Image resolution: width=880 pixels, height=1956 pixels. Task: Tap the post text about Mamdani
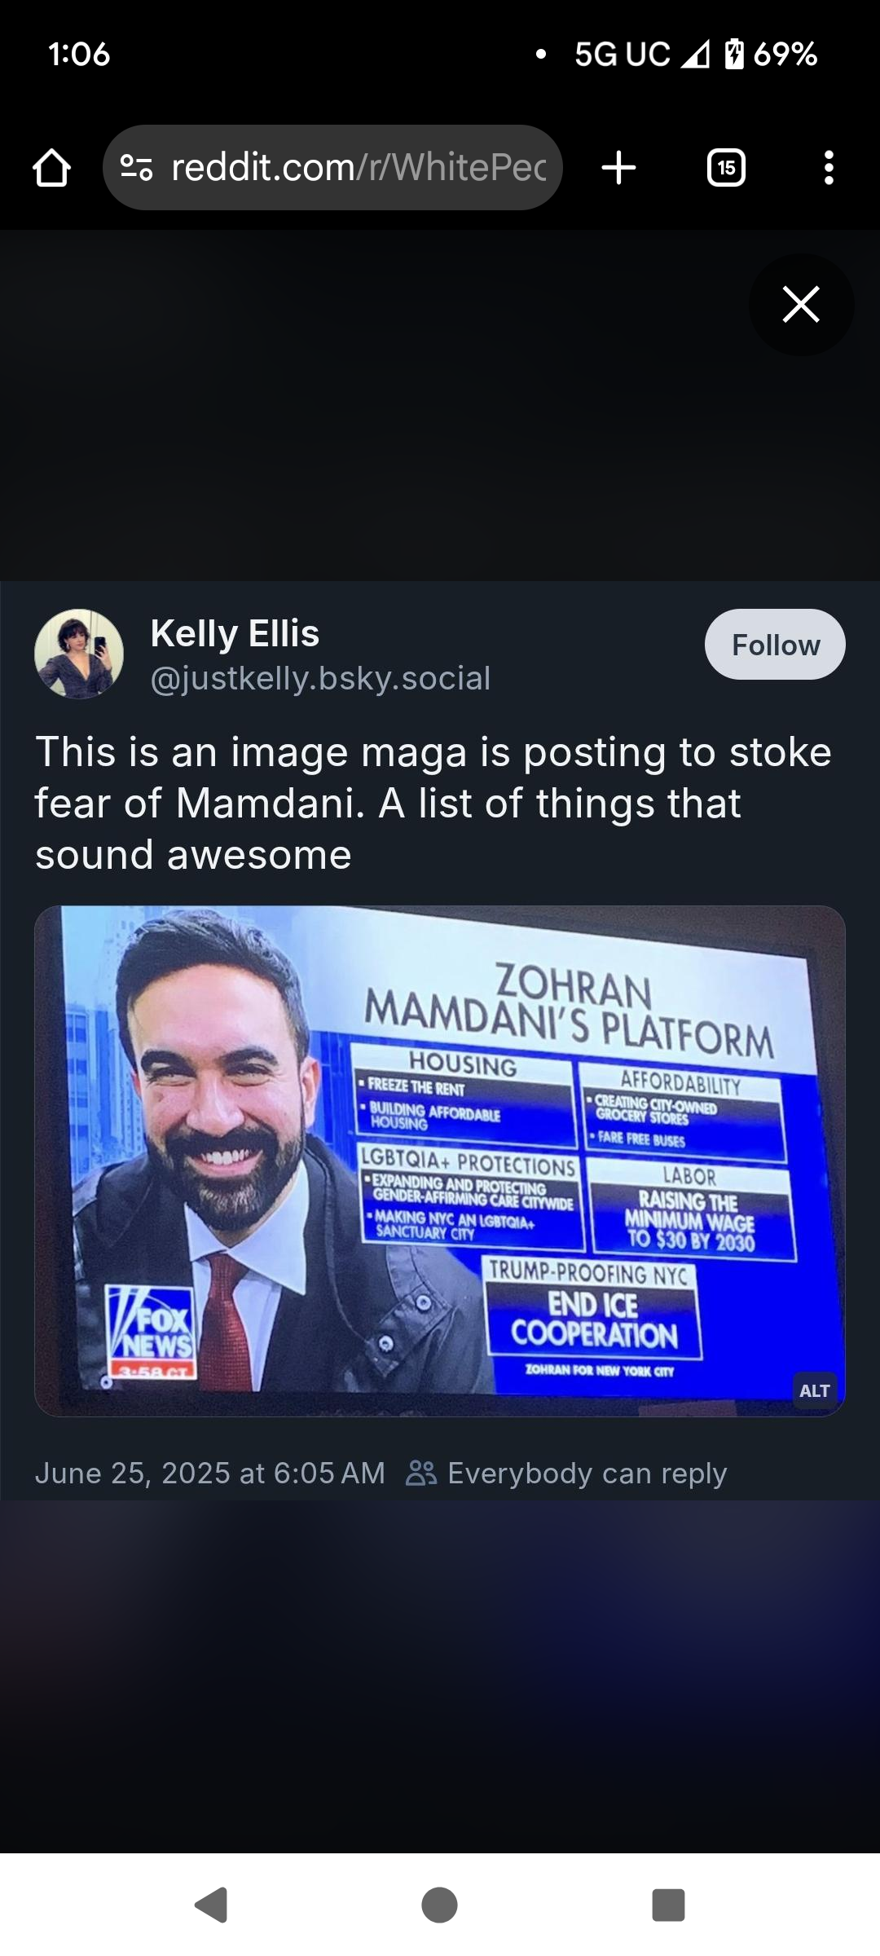coord(433,803)
